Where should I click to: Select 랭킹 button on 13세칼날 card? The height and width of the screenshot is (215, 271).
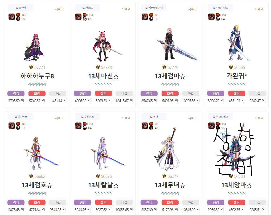point(83,203)
